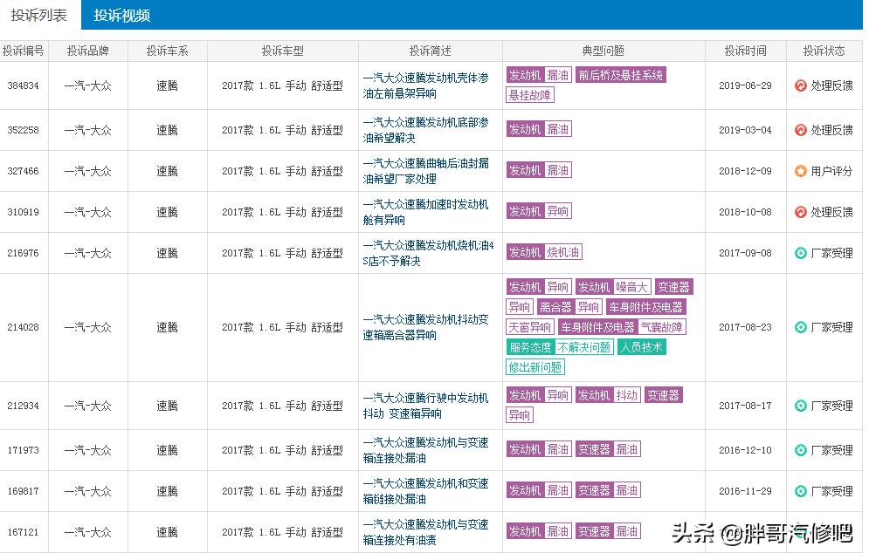
Task: Select the 悬挂故障 tag on complaint 384834
Action: [x=531, y=95]
